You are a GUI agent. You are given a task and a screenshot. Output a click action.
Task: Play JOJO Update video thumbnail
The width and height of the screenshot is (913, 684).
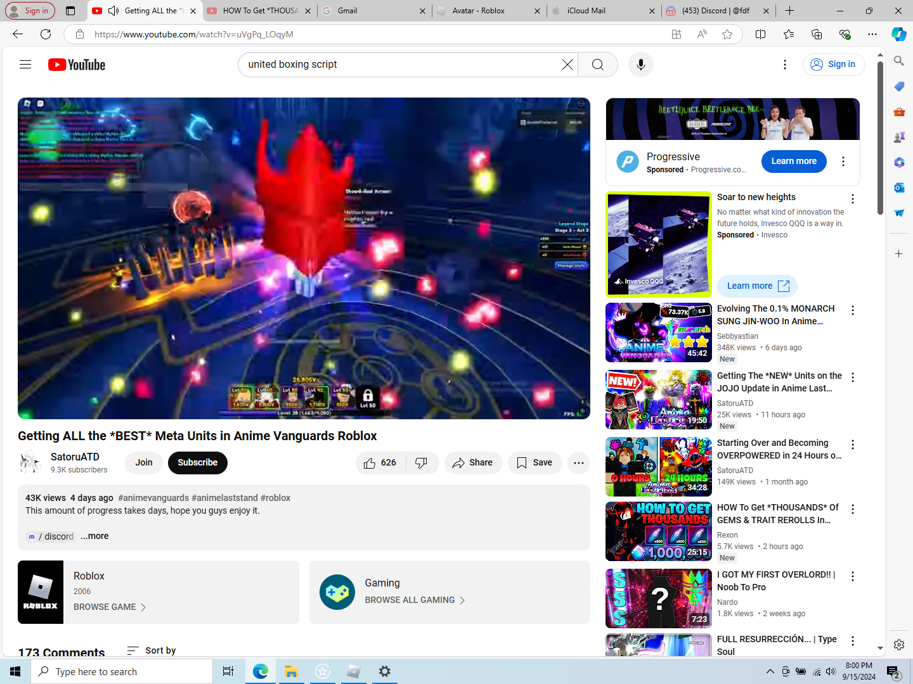coord(659,400)
